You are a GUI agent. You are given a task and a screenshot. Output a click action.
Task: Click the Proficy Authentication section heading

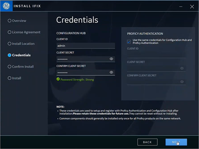click(x=145, y=34)
